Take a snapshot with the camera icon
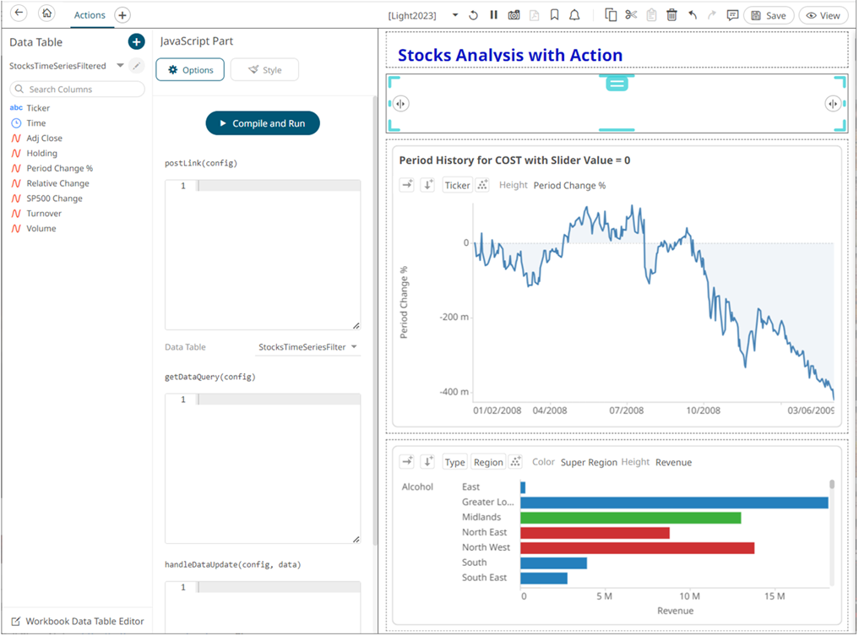Image resolution: width=859 pixels, height=636 pixels. pyautogui.click(x=514, y=15)
